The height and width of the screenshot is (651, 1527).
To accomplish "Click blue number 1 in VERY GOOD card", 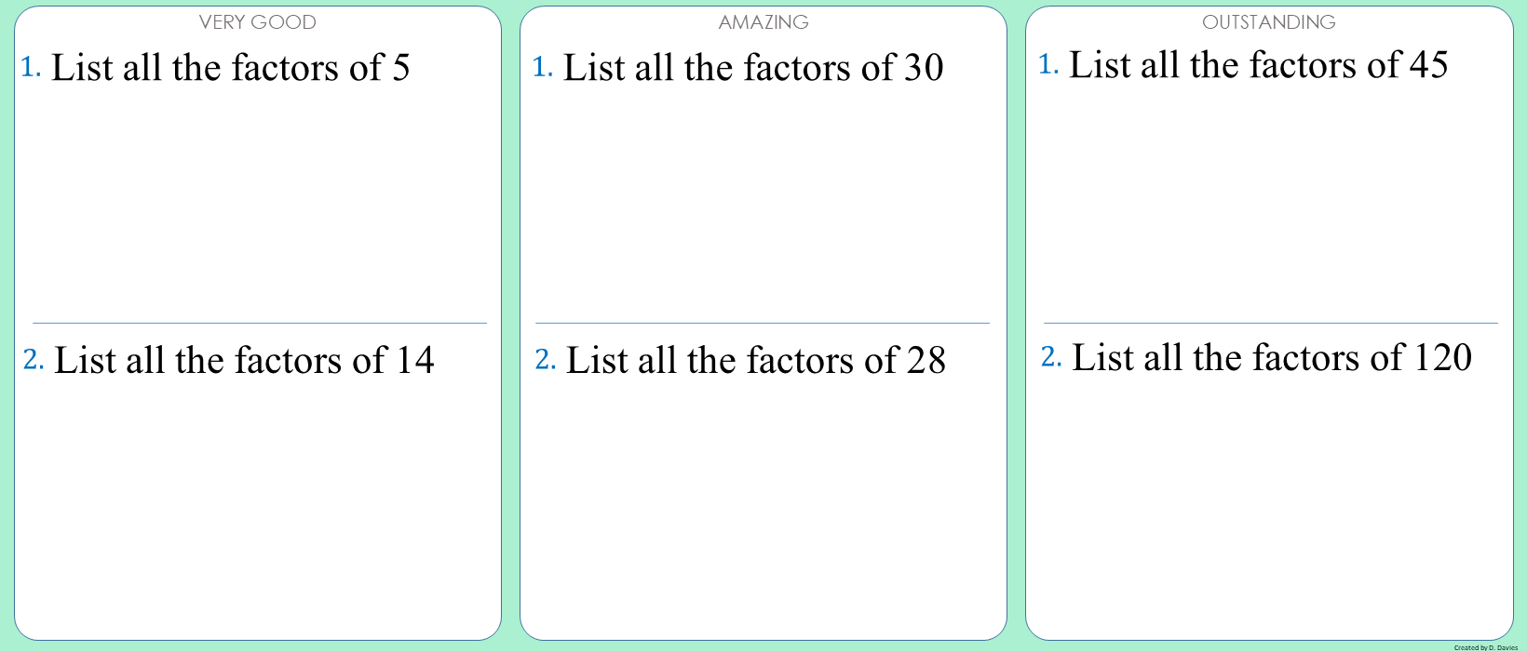I will coord(31,67).
